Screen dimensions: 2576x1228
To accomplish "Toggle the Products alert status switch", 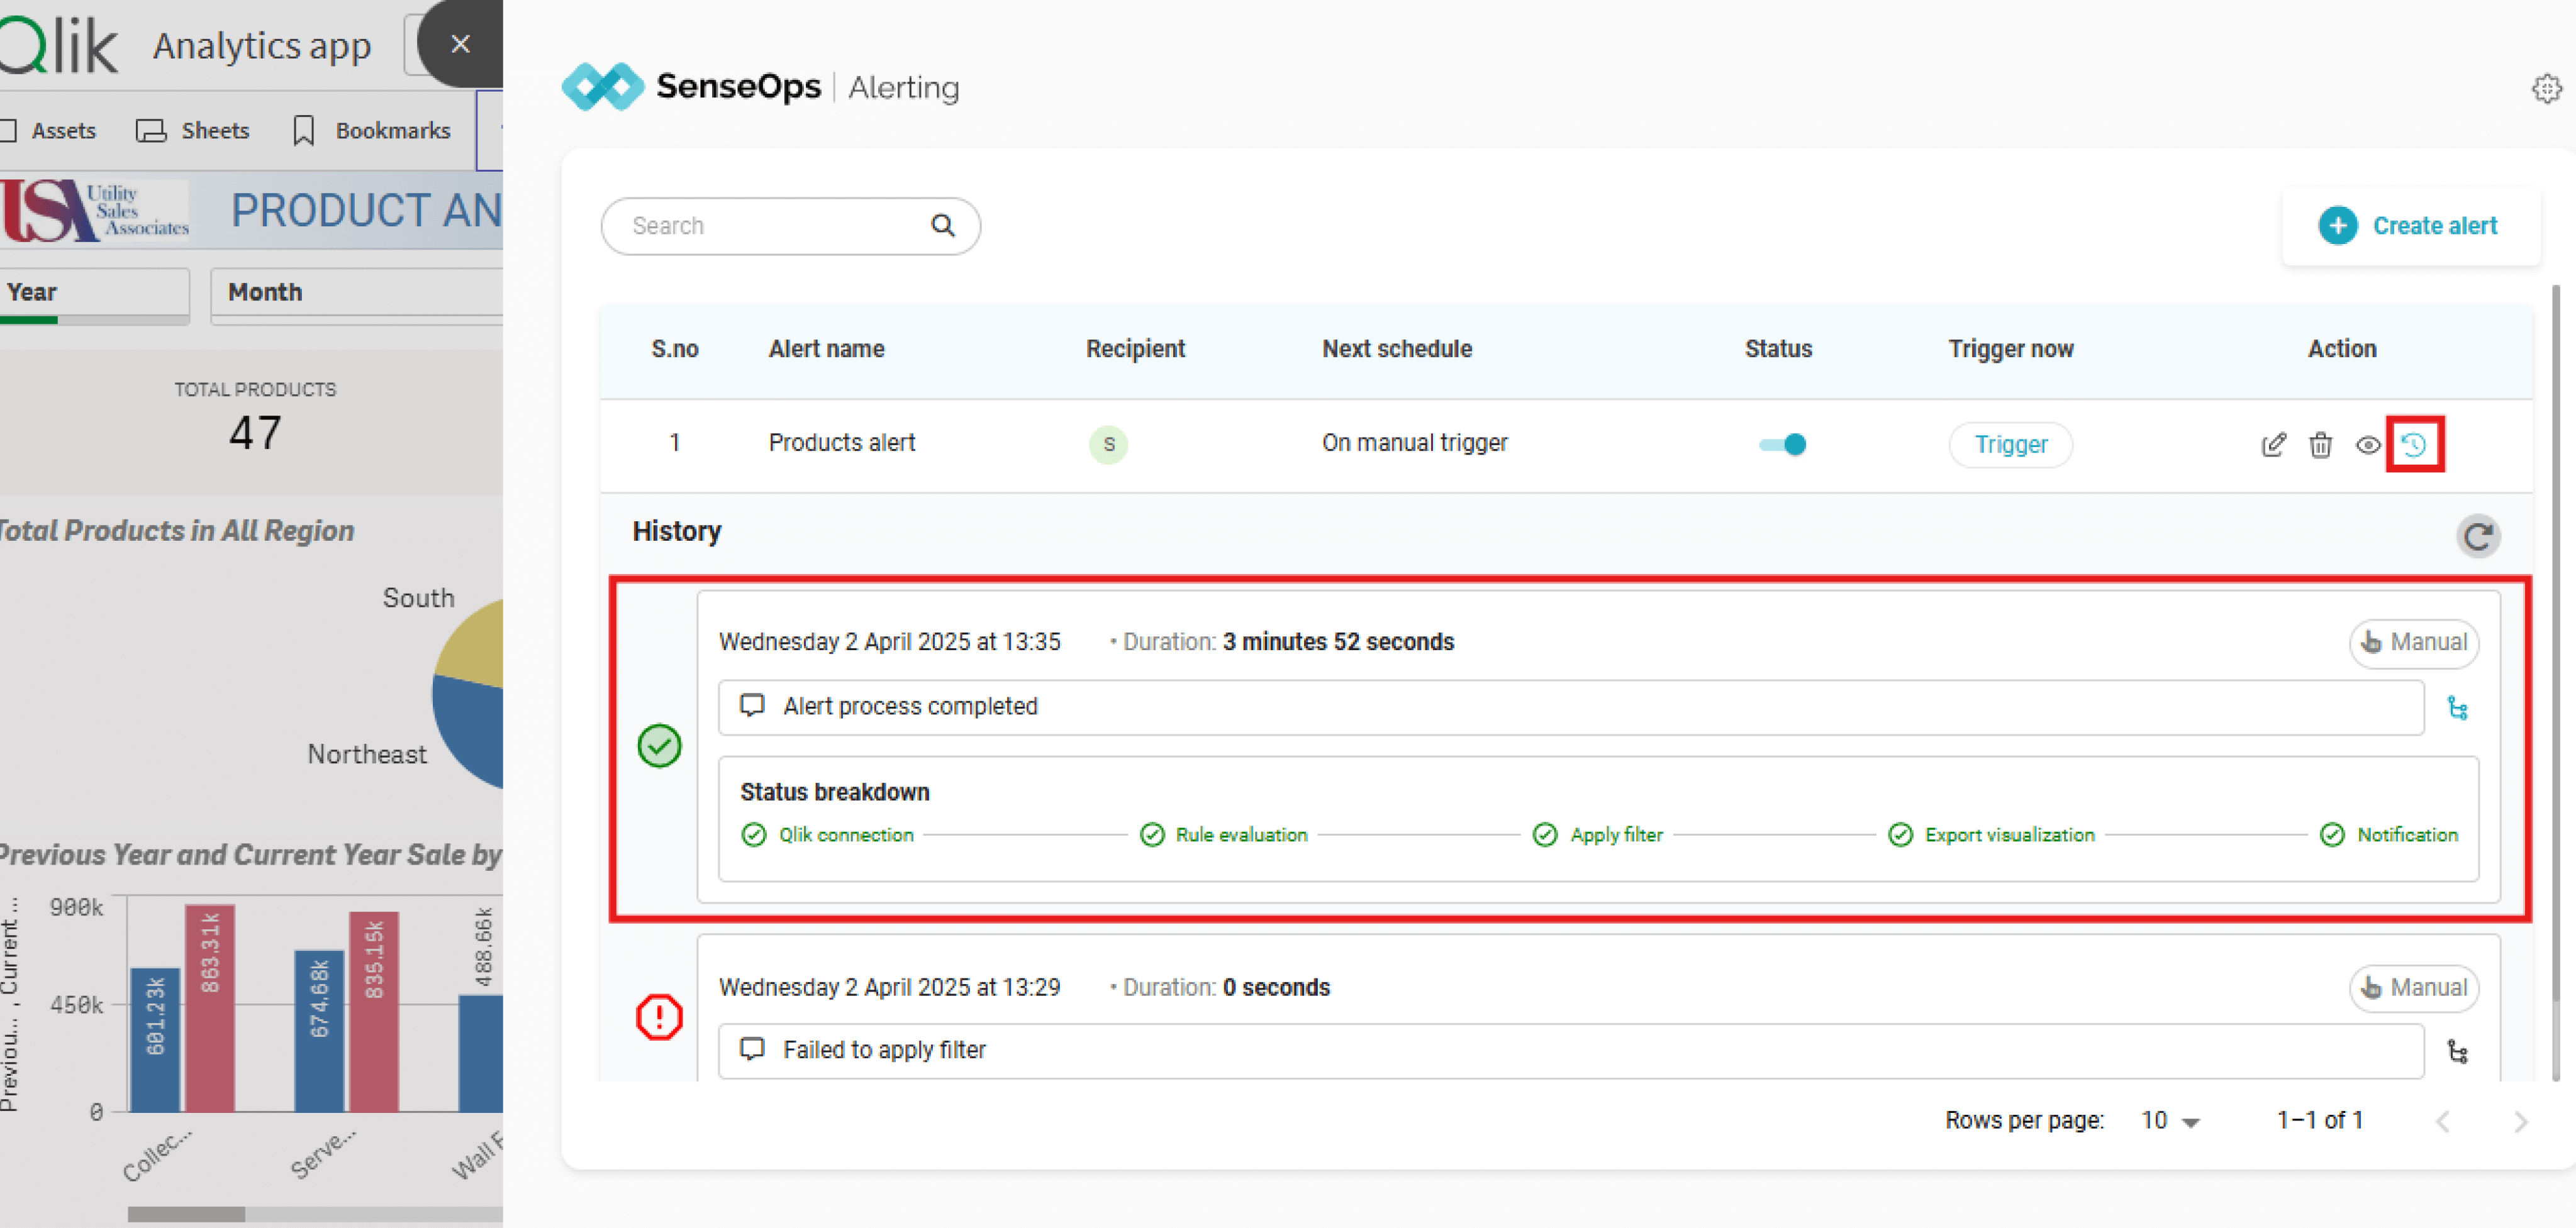I will click(1782, 445).
